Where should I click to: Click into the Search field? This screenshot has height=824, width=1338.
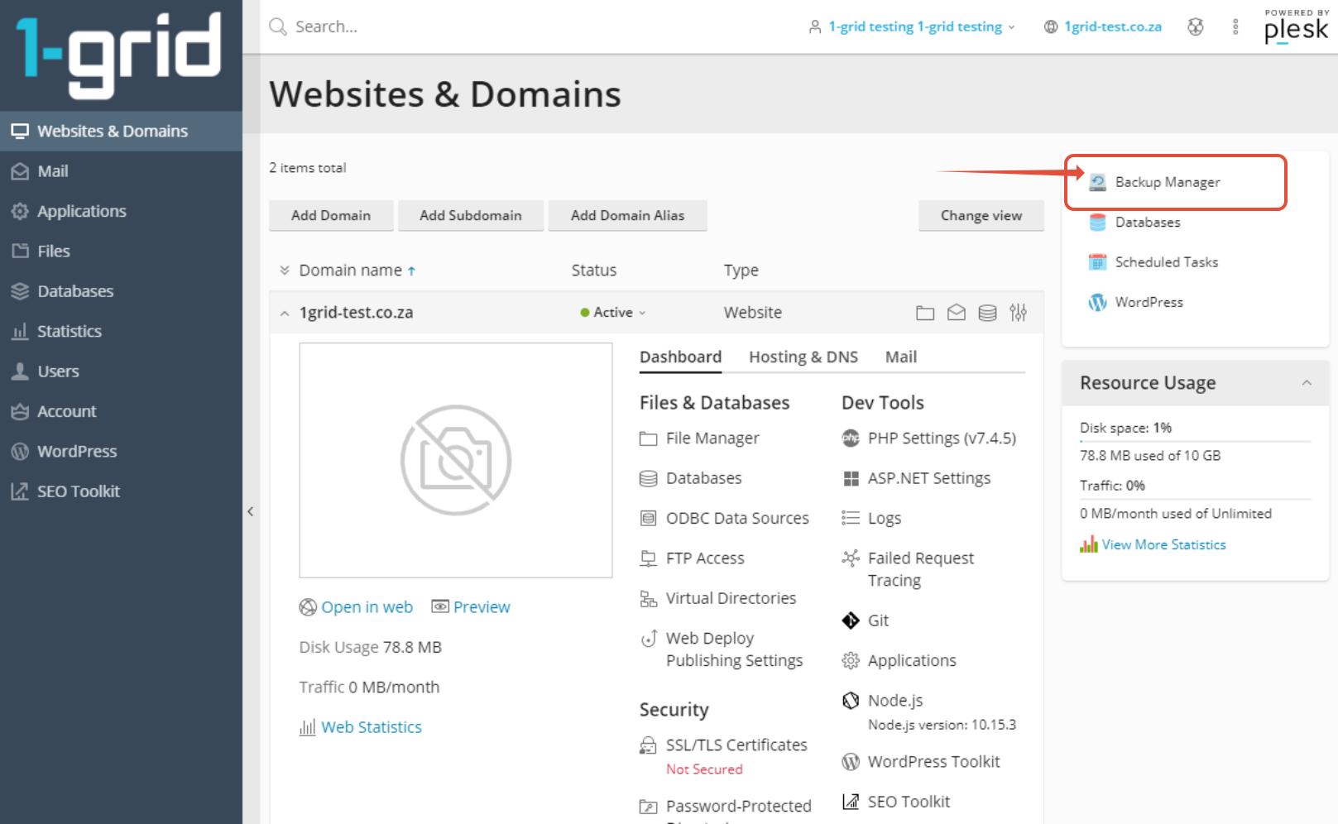tap(530, 26)
